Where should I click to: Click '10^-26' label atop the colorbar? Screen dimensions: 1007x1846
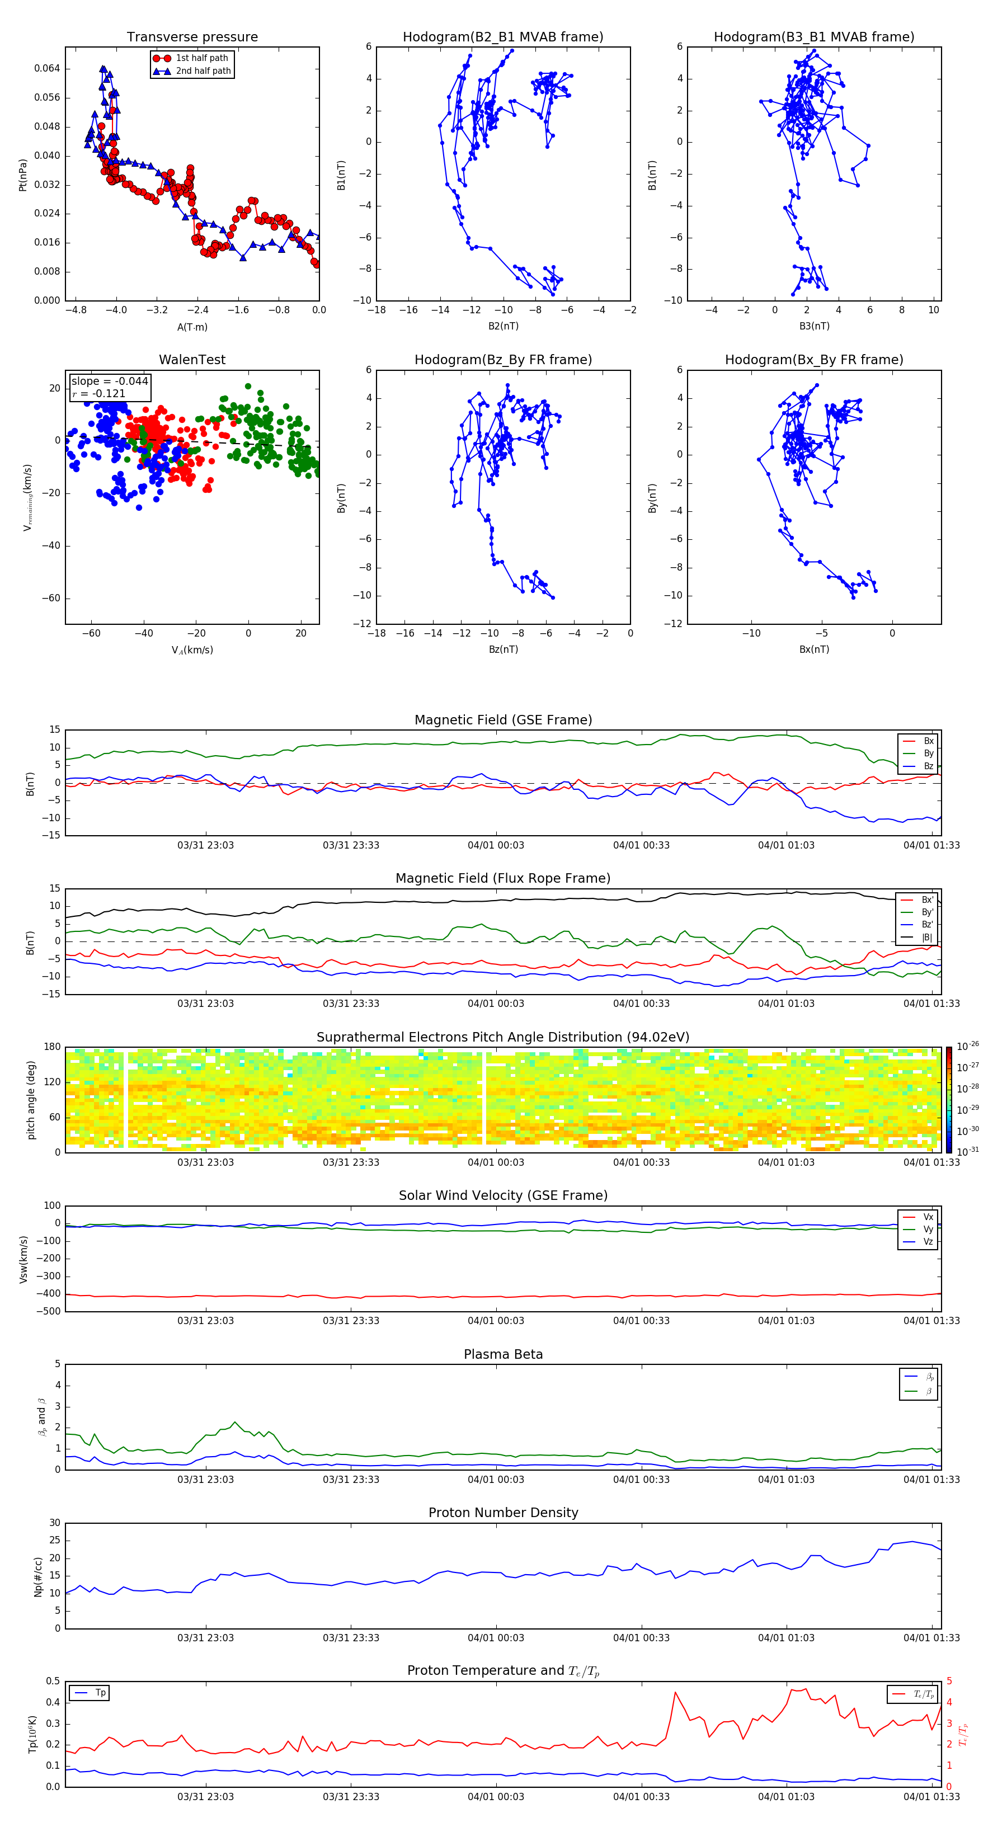point(968,1046)
